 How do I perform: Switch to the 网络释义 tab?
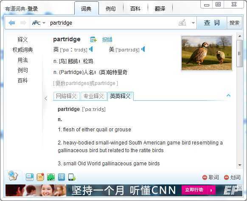[x=66, y=96]
